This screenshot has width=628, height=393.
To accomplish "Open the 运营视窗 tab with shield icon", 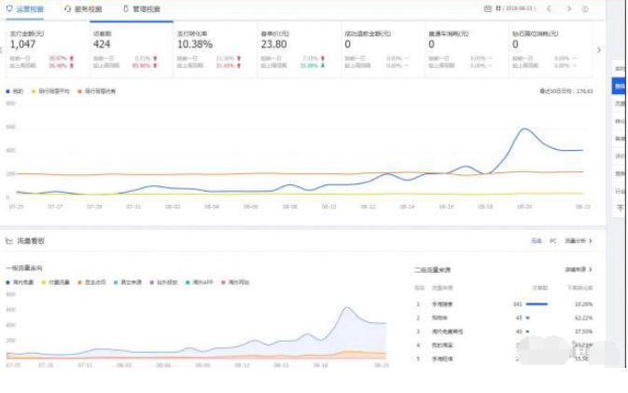I will 25,8.
